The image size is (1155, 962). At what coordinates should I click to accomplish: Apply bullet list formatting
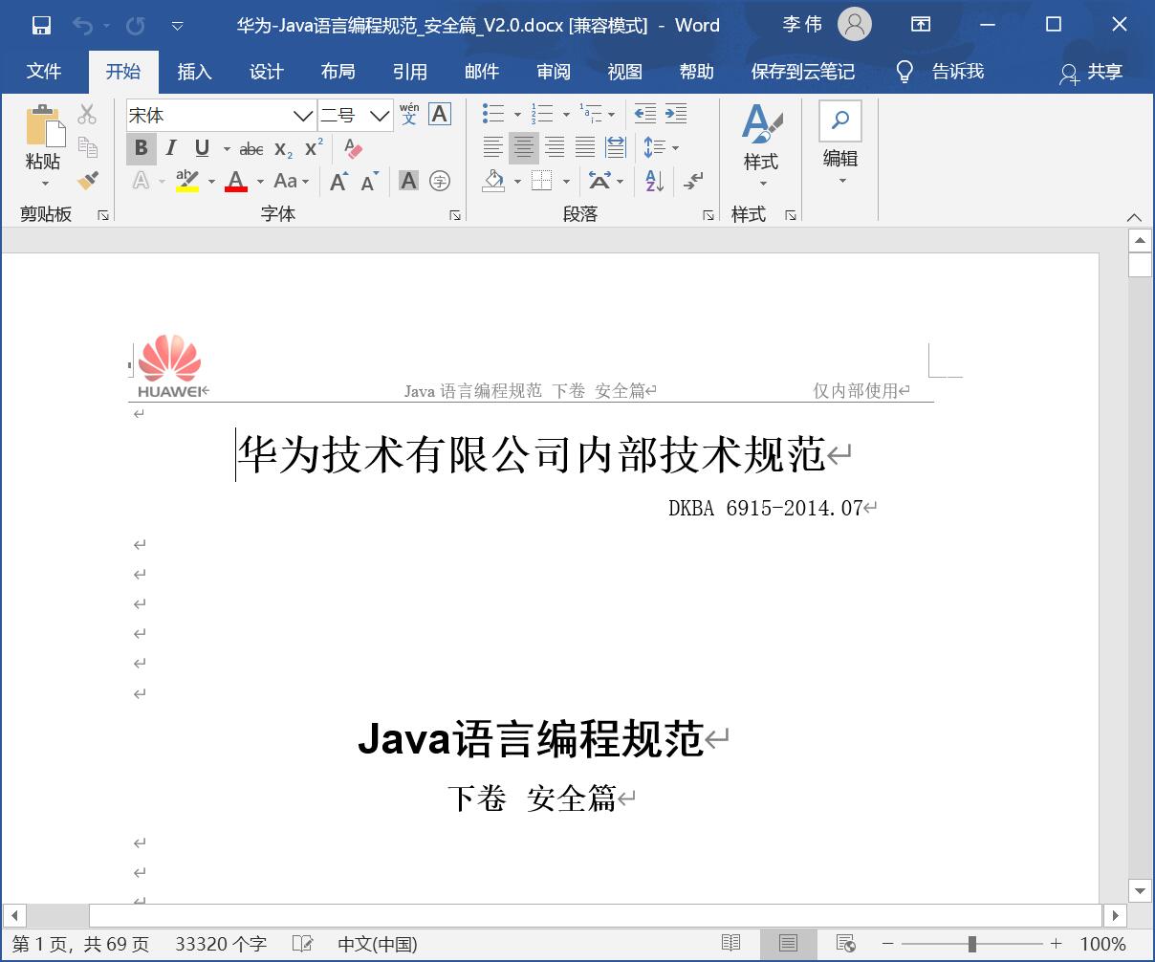click(x=493, y=115)
